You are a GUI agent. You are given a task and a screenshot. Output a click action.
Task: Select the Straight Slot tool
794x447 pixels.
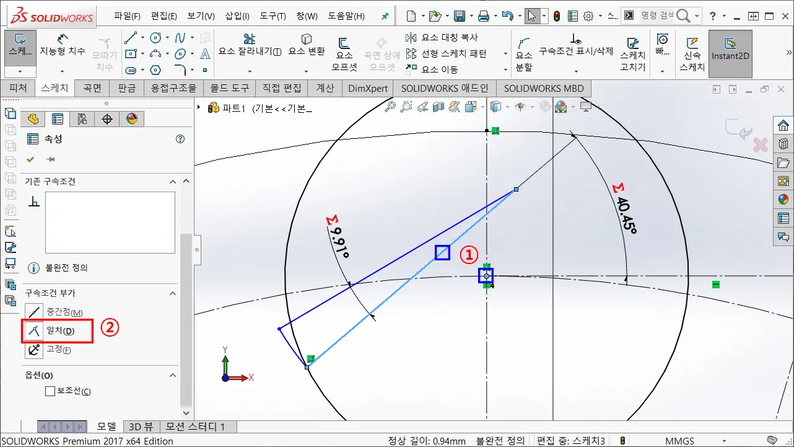(130, 70)
